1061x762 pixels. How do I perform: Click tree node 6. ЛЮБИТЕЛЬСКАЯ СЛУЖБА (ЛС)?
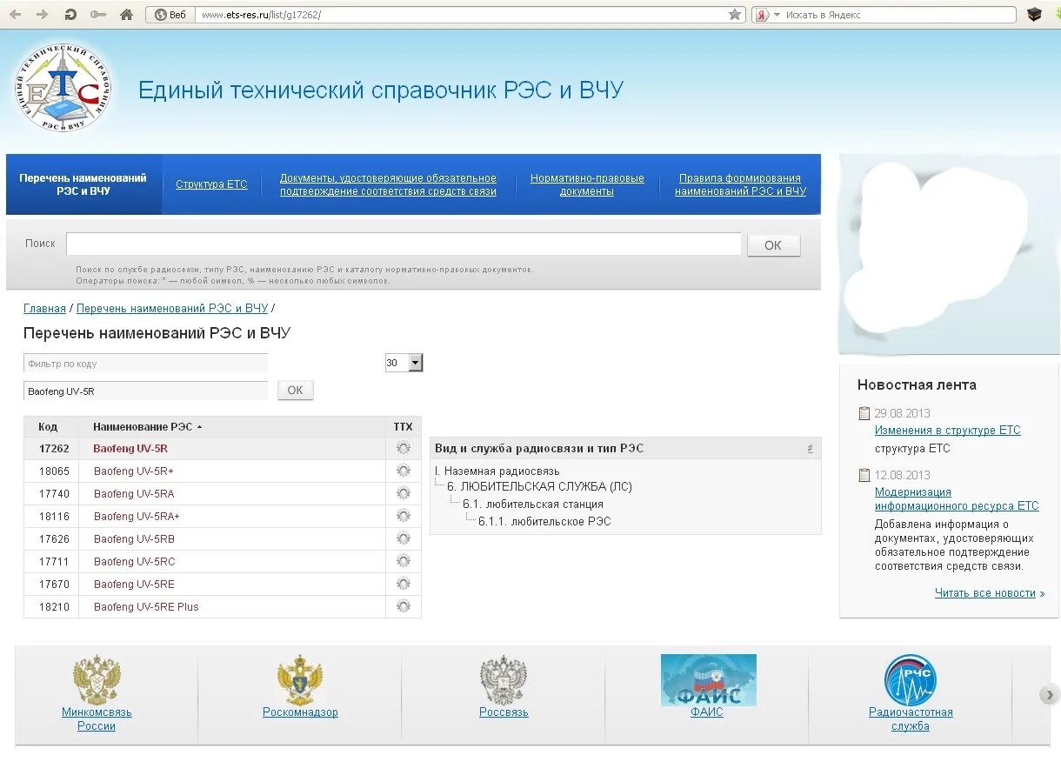click(539, 487)
